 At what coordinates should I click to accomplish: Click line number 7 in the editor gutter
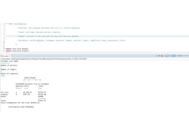coord(4,36)
